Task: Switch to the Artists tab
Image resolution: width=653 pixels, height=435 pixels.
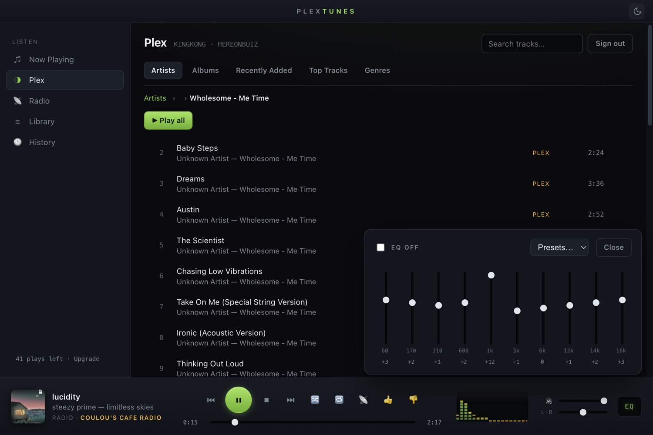Action: click(163, 70)
